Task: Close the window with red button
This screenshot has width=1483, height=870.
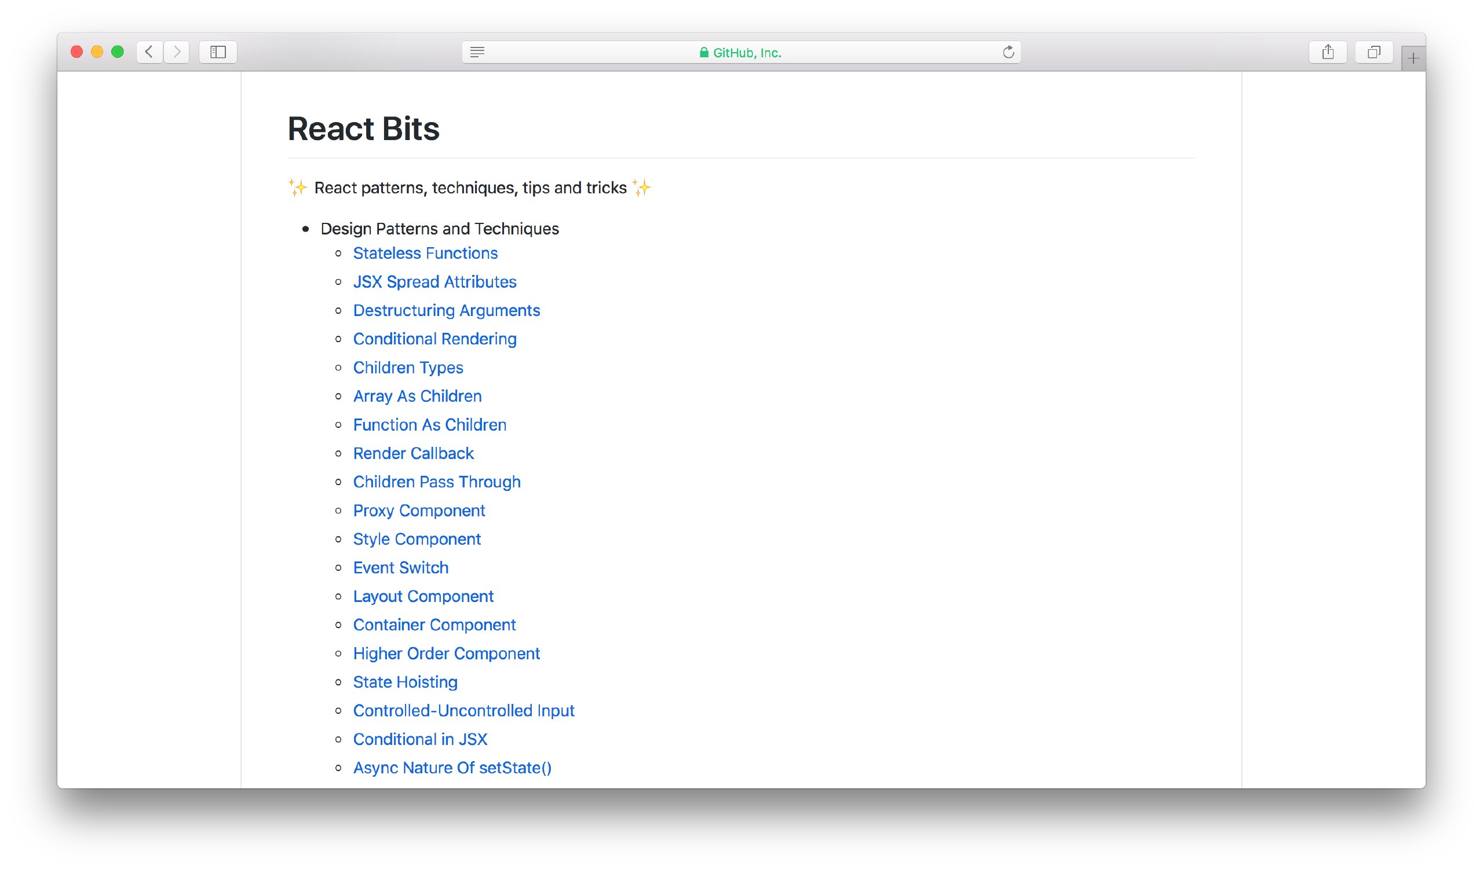Action: pos(76,52)
